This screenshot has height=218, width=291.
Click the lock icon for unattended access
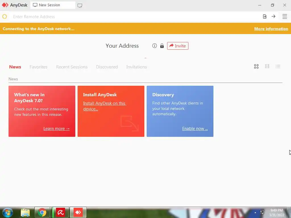point(162,46)
